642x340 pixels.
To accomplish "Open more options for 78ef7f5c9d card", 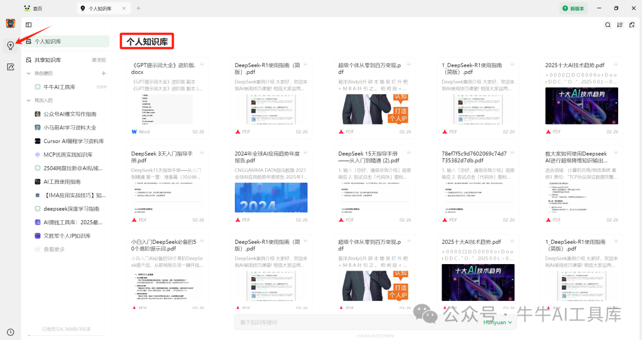I will (x=512, y=153).
